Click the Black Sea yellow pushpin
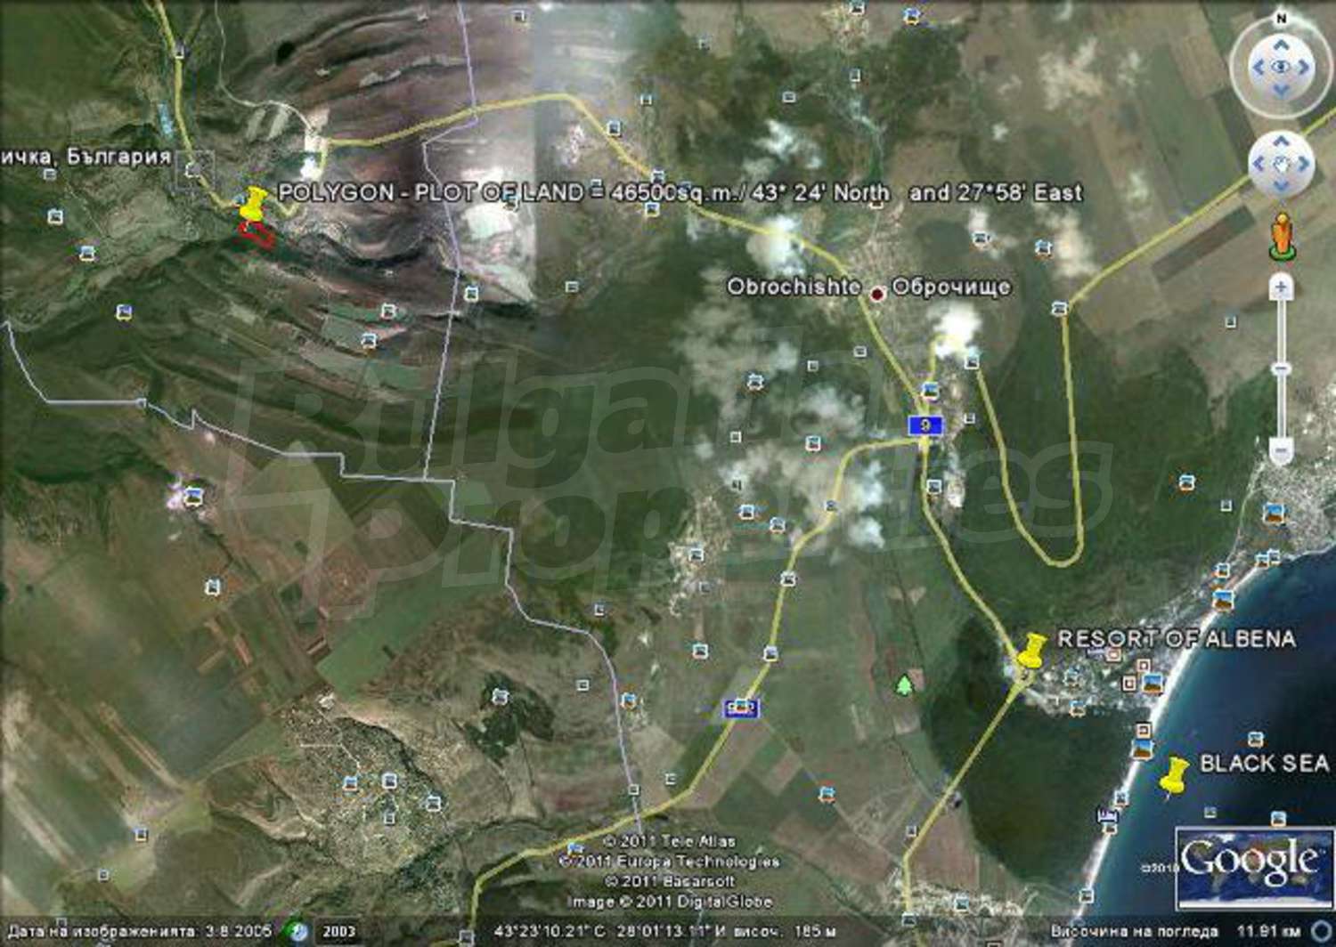The height and width of the screenshot is (947, 1336). [x=1175, y=775]
